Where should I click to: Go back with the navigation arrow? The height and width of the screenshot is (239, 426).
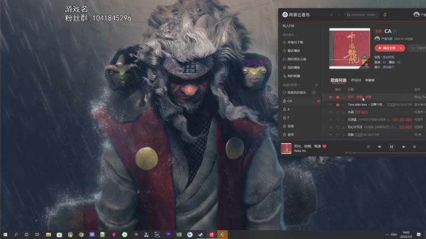tap(331, 15)
